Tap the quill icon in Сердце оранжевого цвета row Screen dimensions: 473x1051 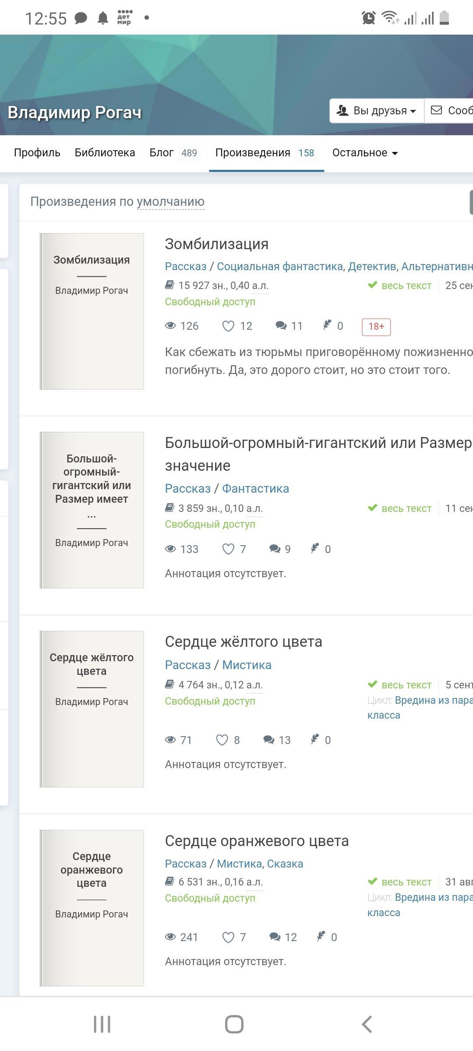[321, 936]
